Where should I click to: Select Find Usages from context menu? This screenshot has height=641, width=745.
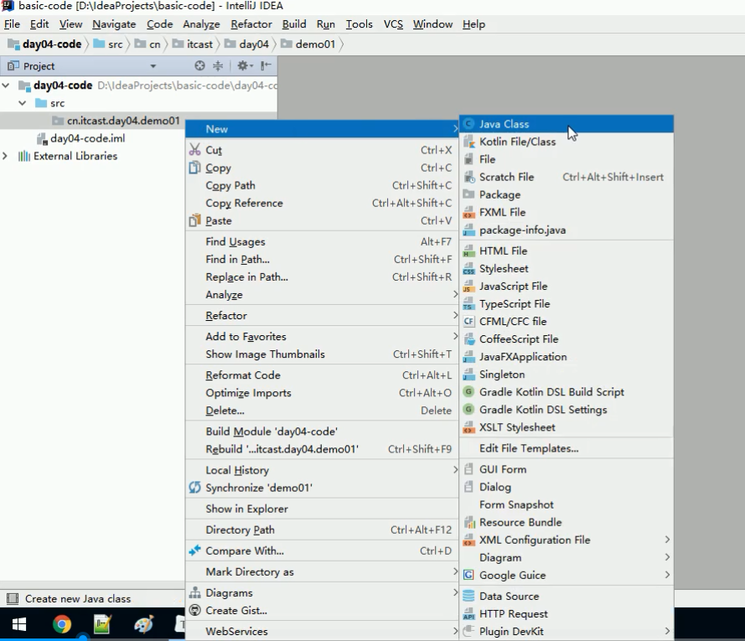click(x=322, y=241)
